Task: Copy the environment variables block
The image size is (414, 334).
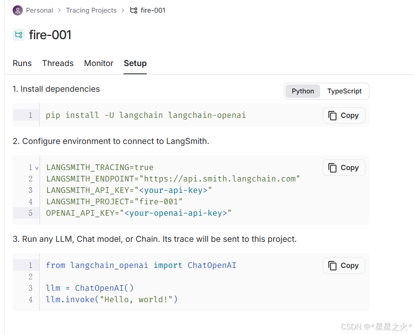Action: click(x=344, y=168)
